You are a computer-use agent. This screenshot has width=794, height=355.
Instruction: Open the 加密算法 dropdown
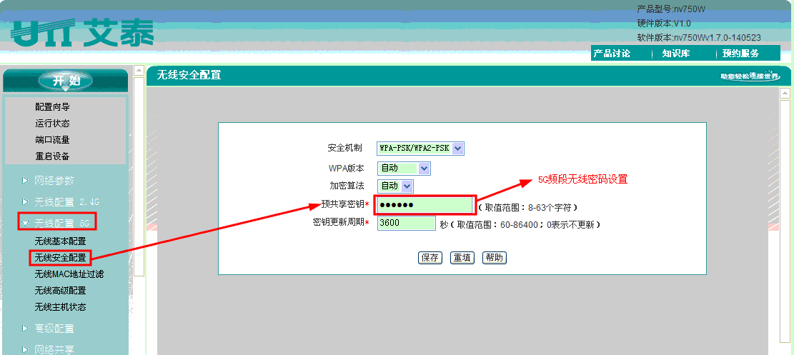pos(395,186)
